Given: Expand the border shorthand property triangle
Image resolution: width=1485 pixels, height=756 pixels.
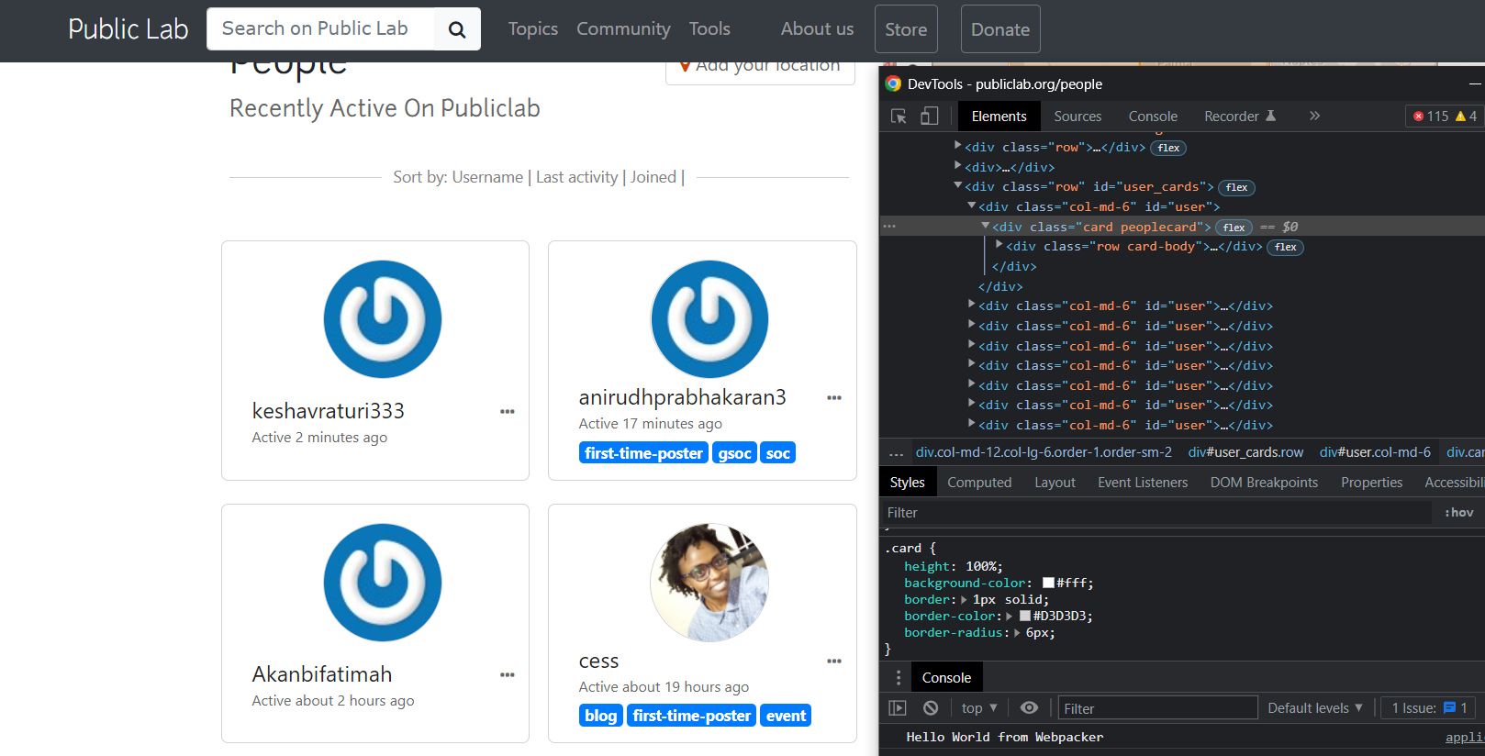Looking at the screenshot, I should click(x=964, y=600).
